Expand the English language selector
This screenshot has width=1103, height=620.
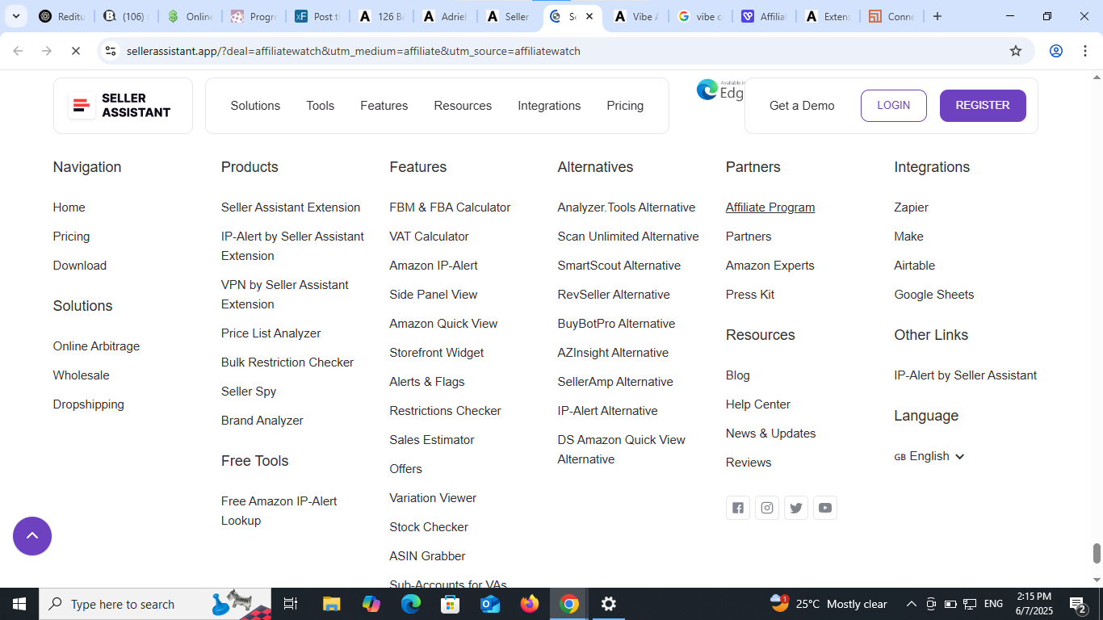click(x=929, y=456)
